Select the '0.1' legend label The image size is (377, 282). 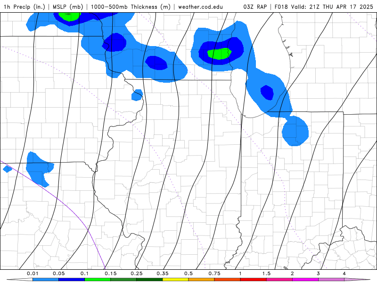coord(84,274)
